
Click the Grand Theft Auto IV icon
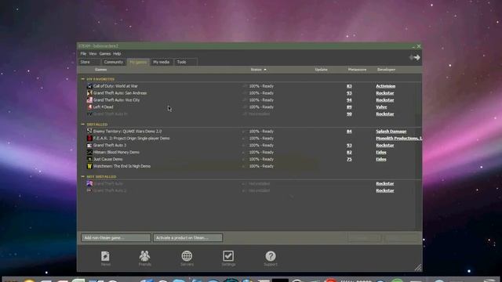(x=89, y=114)
